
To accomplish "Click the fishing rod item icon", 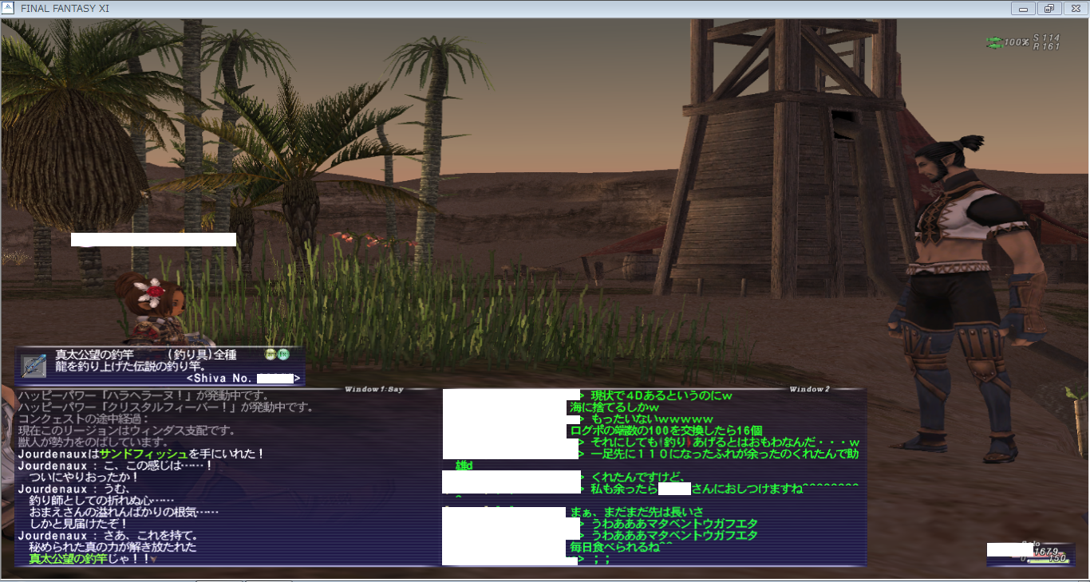I will coord(34,366).
